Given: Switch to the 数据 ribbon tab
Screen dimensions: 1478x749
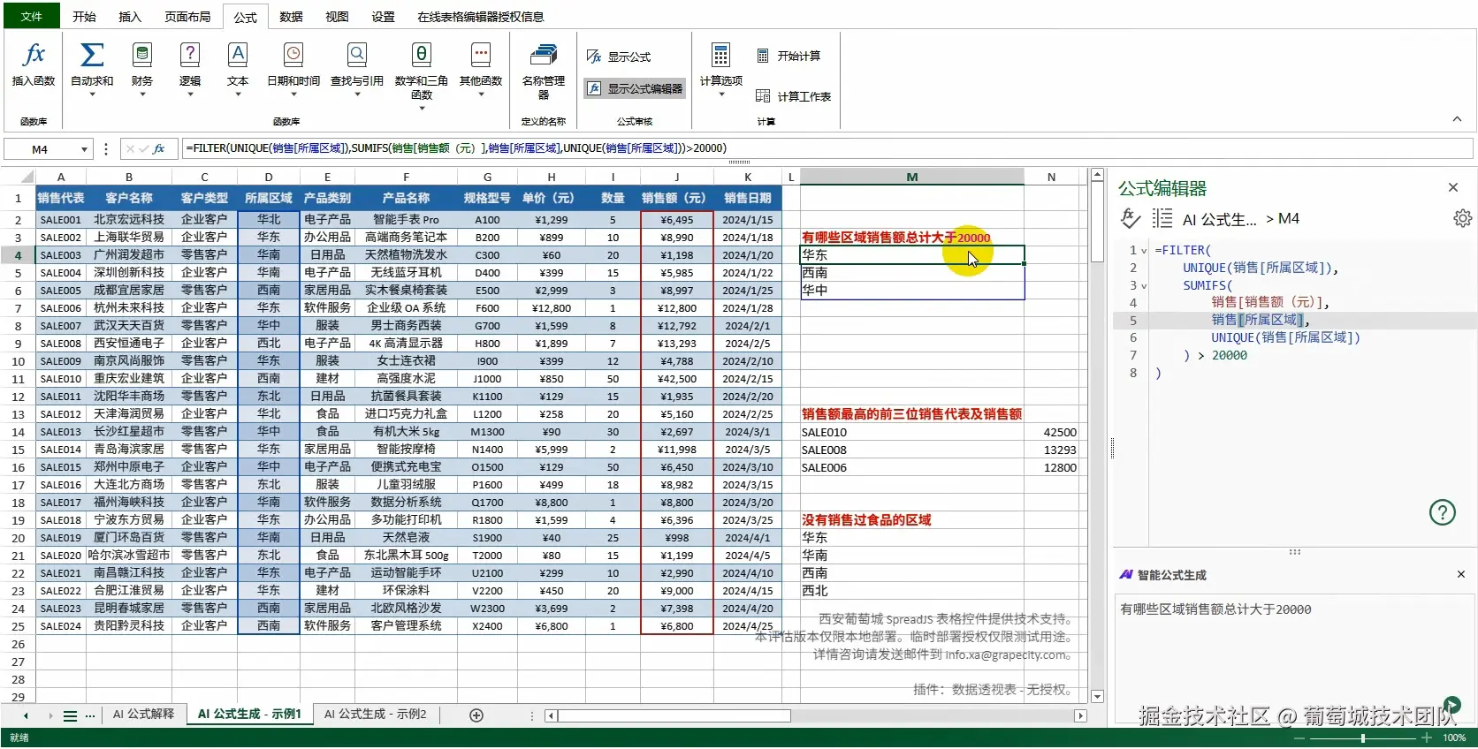Looking at the screenshot, I should 291,17.
